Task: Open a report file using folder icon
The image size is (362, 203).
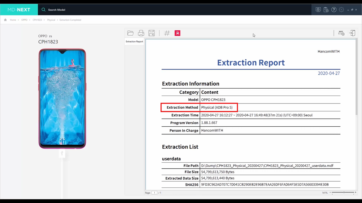Action: click(x=130, y=33)
